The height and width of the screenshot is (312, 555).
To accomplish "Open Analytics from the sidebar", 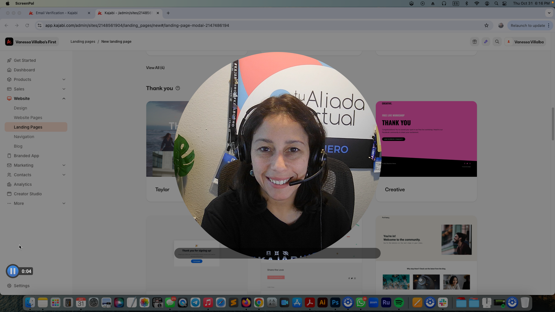I will pos(23,184).
